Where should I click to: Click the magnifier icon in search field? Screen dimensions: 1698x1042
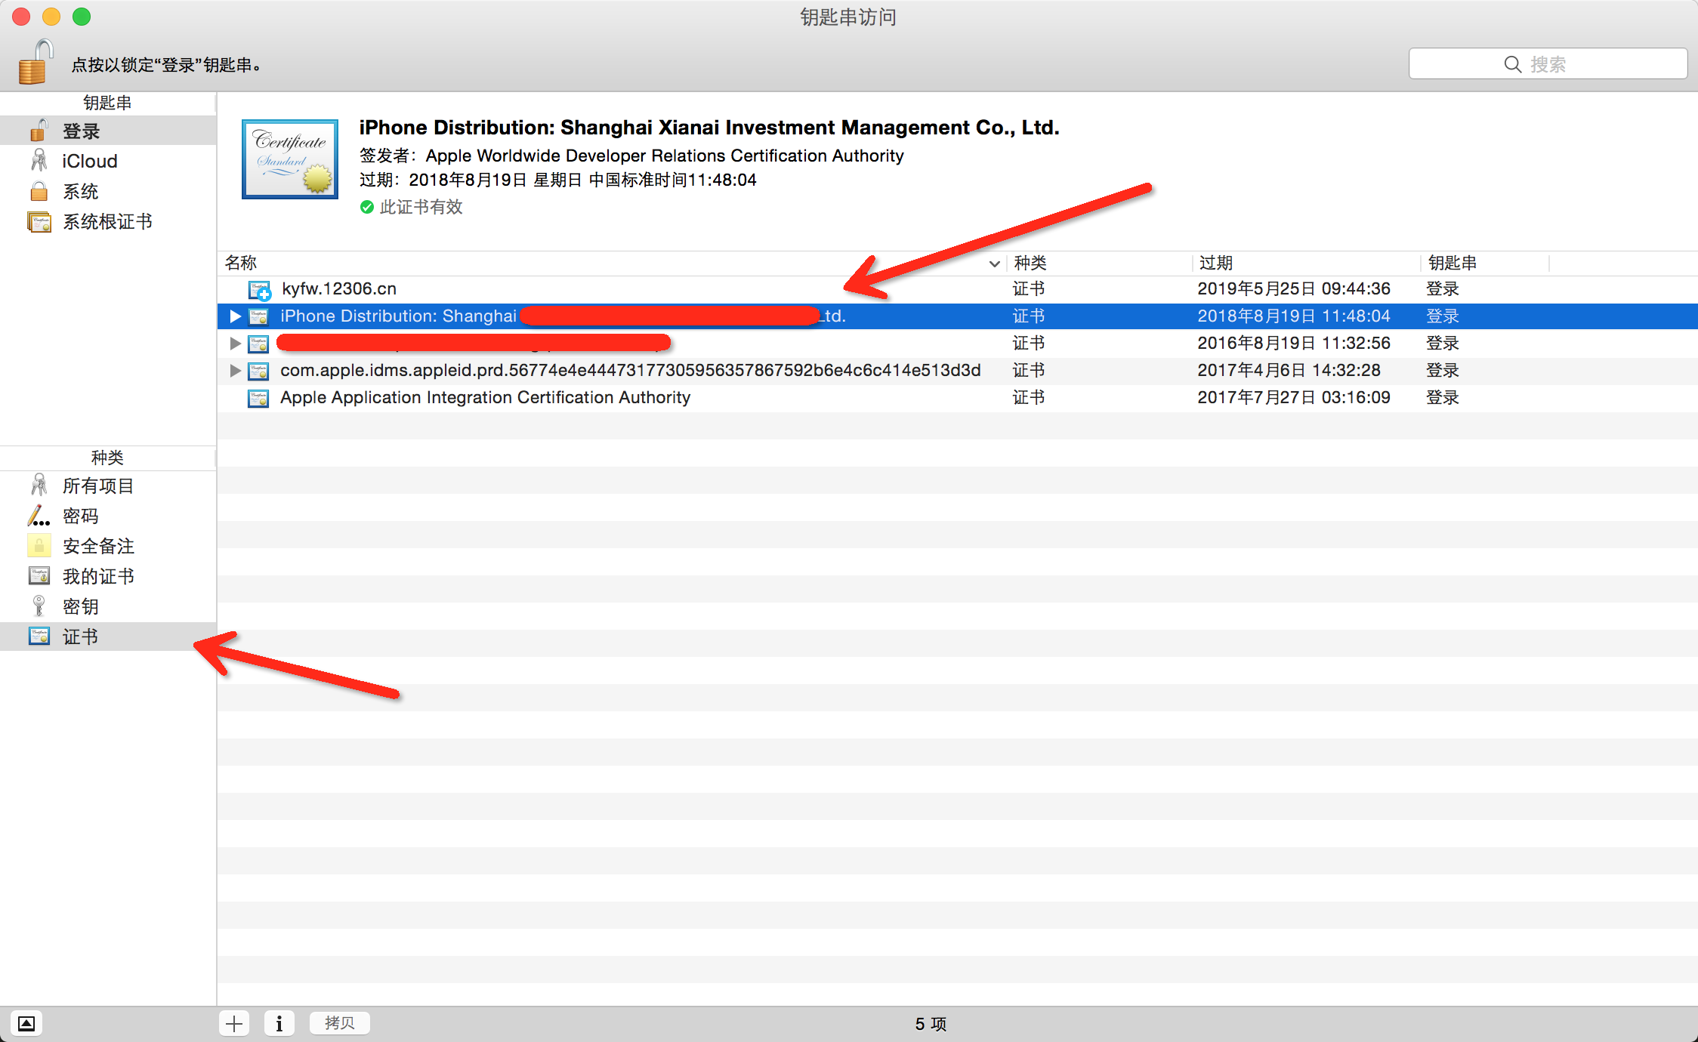click(1512, 64)
